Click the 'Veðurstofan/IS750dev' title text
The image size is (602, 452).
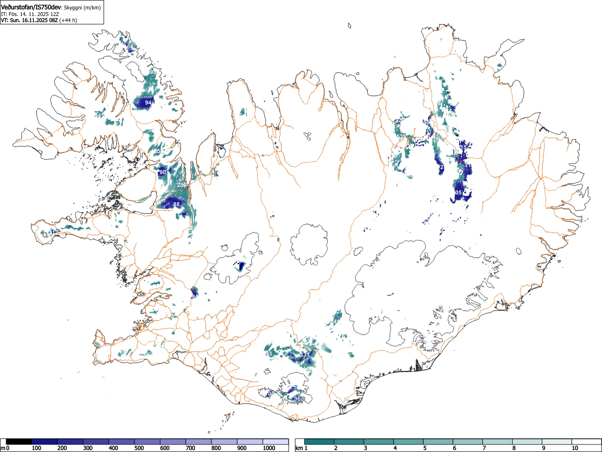pos(32,7)
